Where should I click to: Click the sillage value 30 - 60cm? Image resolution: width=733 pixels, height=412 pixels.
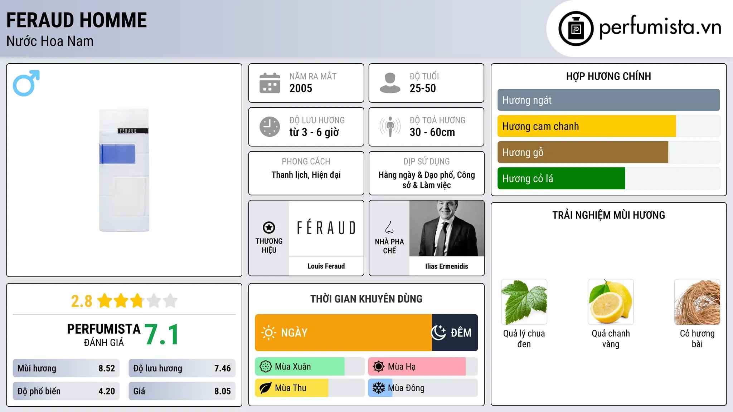pos(432,132)
